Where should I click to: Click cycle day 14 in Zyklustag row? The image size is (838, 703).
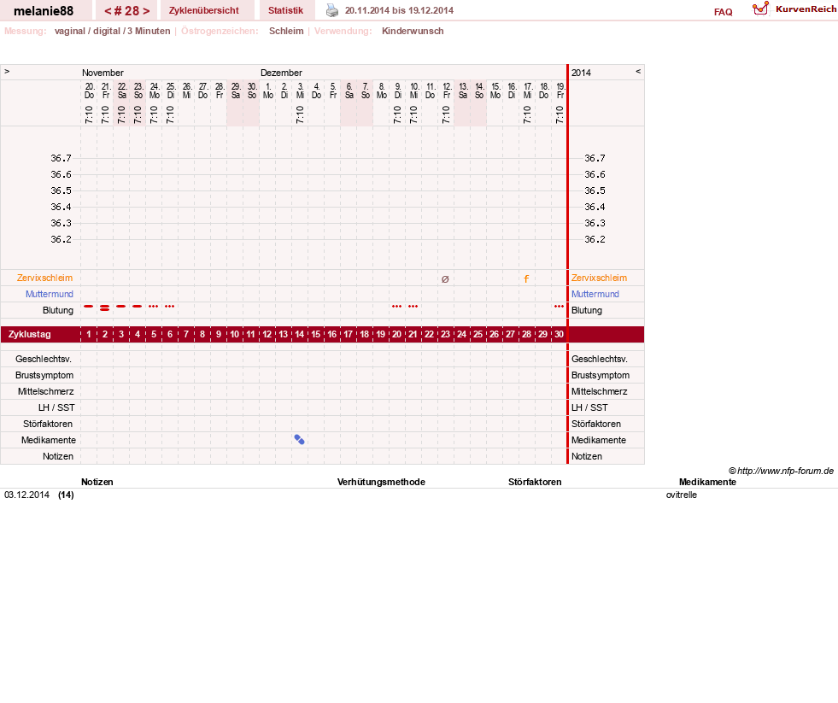[x=299, y=334]
